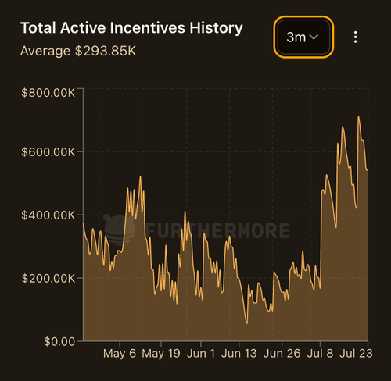Click the FURTHERMORE watermark text
The image size is (391, 381).
[217, 230]
